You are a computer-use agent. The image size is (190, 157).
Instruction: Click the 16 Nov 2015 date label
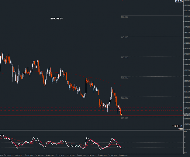click(81, 155)
